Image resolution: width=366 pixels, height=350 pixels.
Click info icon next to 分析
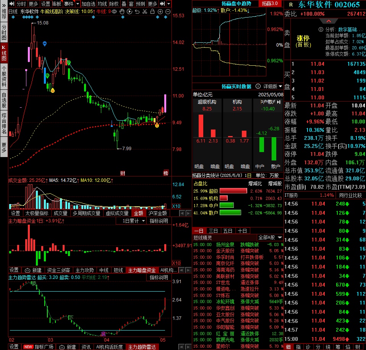pos(321,29)
